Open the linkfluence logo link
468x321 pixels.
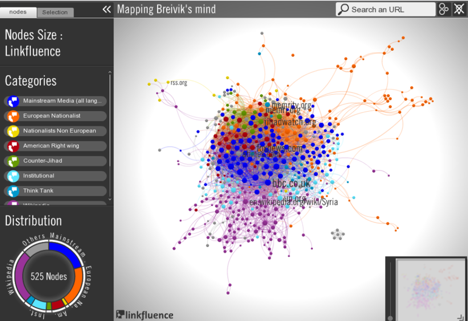tap(145, 315)
